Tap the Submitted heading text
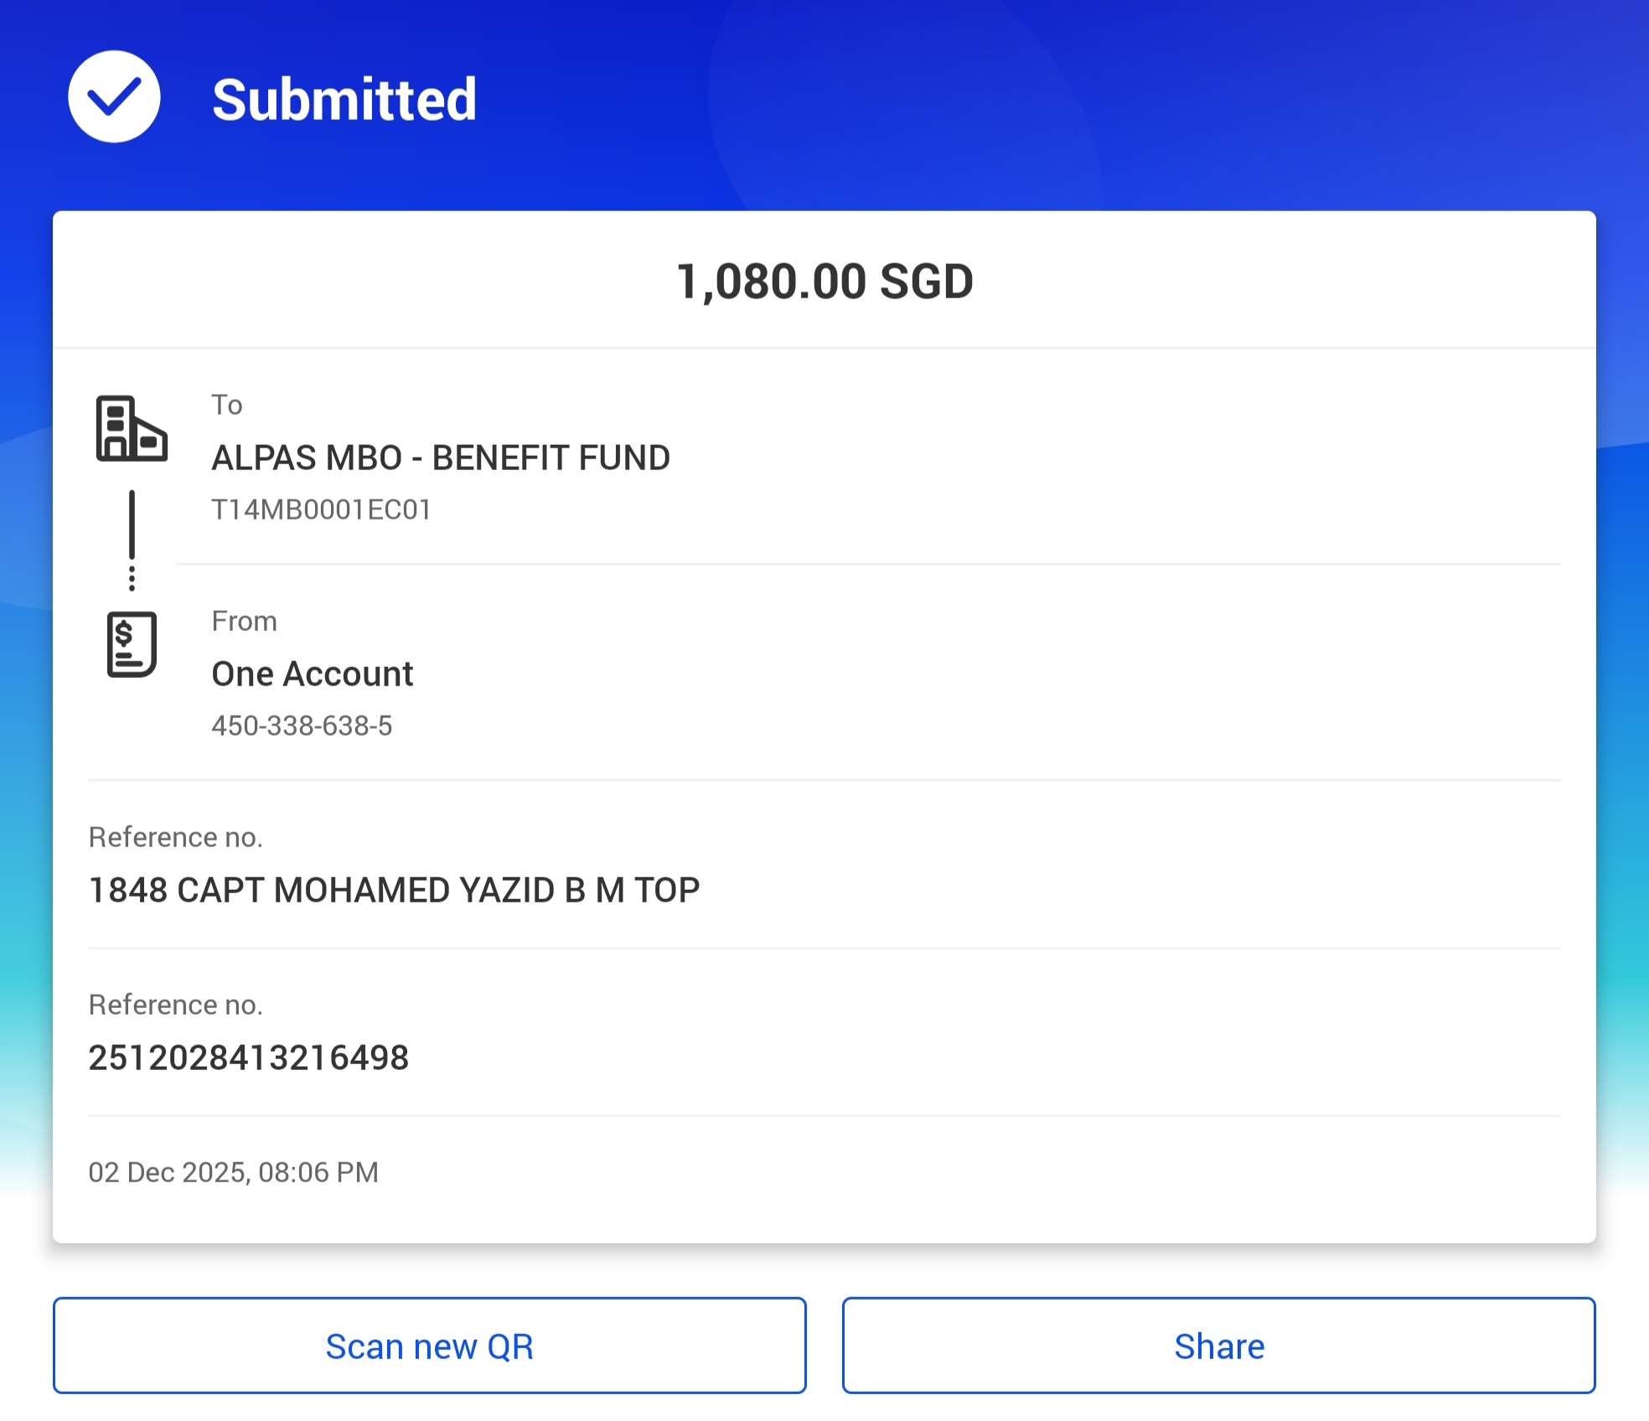This screenshot has height=1421, width=1649. pyautogui.click(x=344, y=100)
